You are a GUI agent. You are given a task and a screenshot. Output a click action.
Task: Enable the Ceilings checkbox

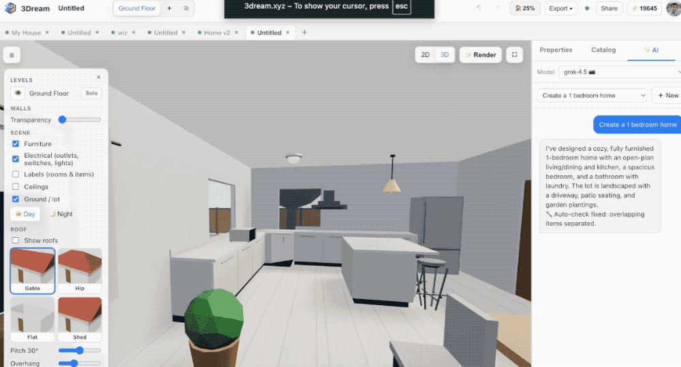[16, 187]
